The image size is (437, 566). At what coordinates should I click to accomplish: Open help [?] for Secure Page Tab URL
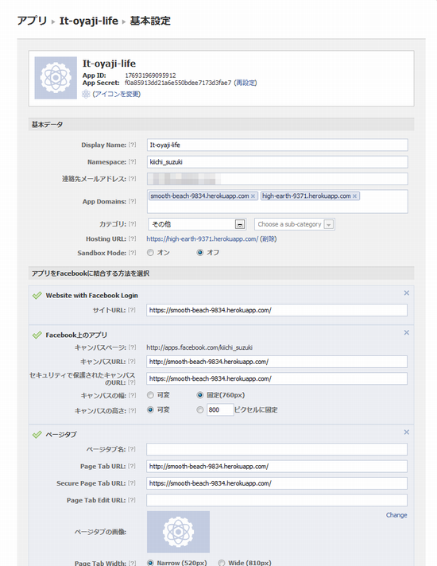(x=132, y=483)
